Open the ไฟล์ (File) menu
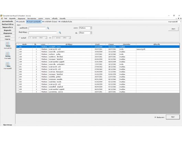This screenshot has height=141, width=182. [x=5, y=19]
